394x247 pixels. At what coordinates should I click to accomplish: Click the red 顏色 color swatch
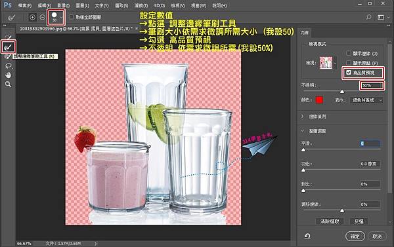(319, 100)
